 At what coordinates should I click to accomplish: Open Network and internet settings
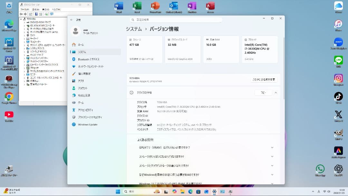click(95, 66)
